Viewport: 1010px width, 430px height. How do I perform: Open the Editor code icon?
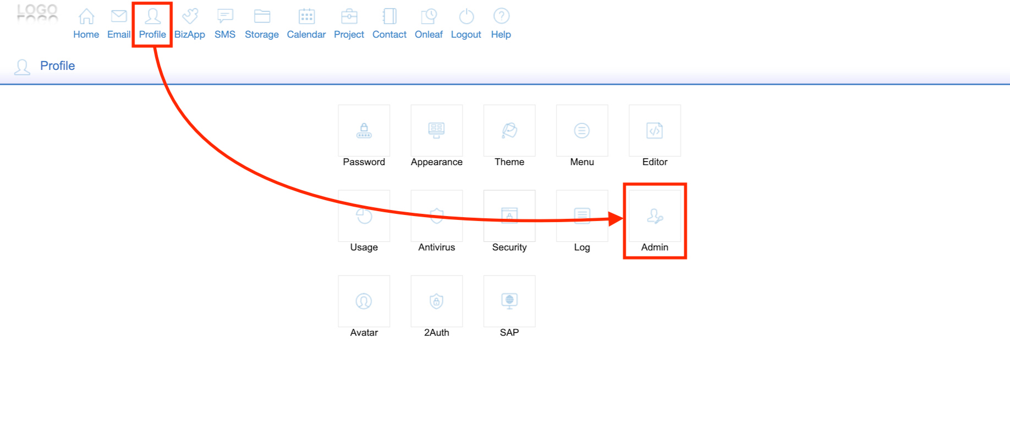[655, 131]
